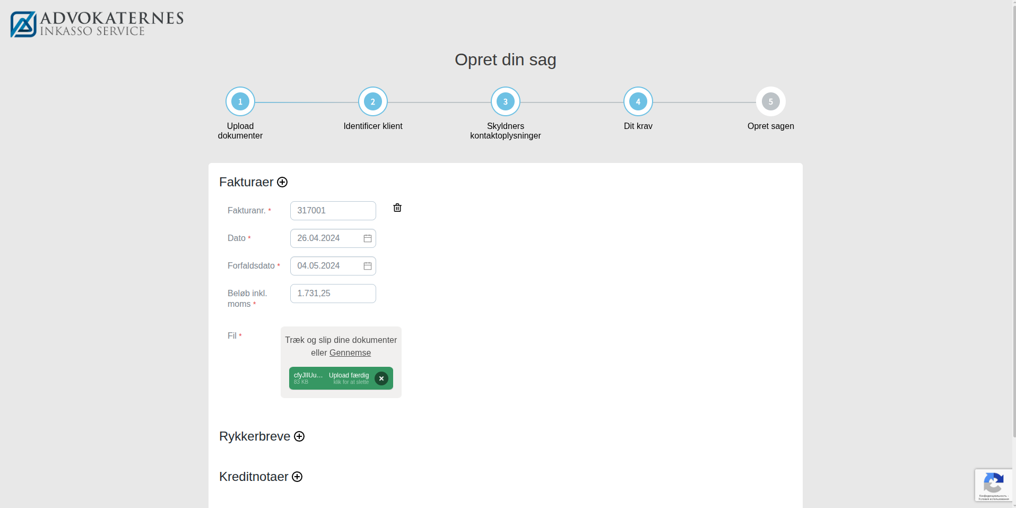Go to step 1 Upload dokumenter

tap(240, 101)
